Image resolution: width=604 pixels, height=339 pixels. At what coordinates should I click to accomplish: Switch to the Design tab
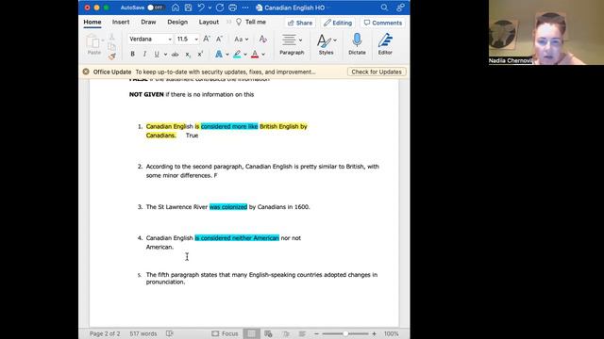point(177,23)
